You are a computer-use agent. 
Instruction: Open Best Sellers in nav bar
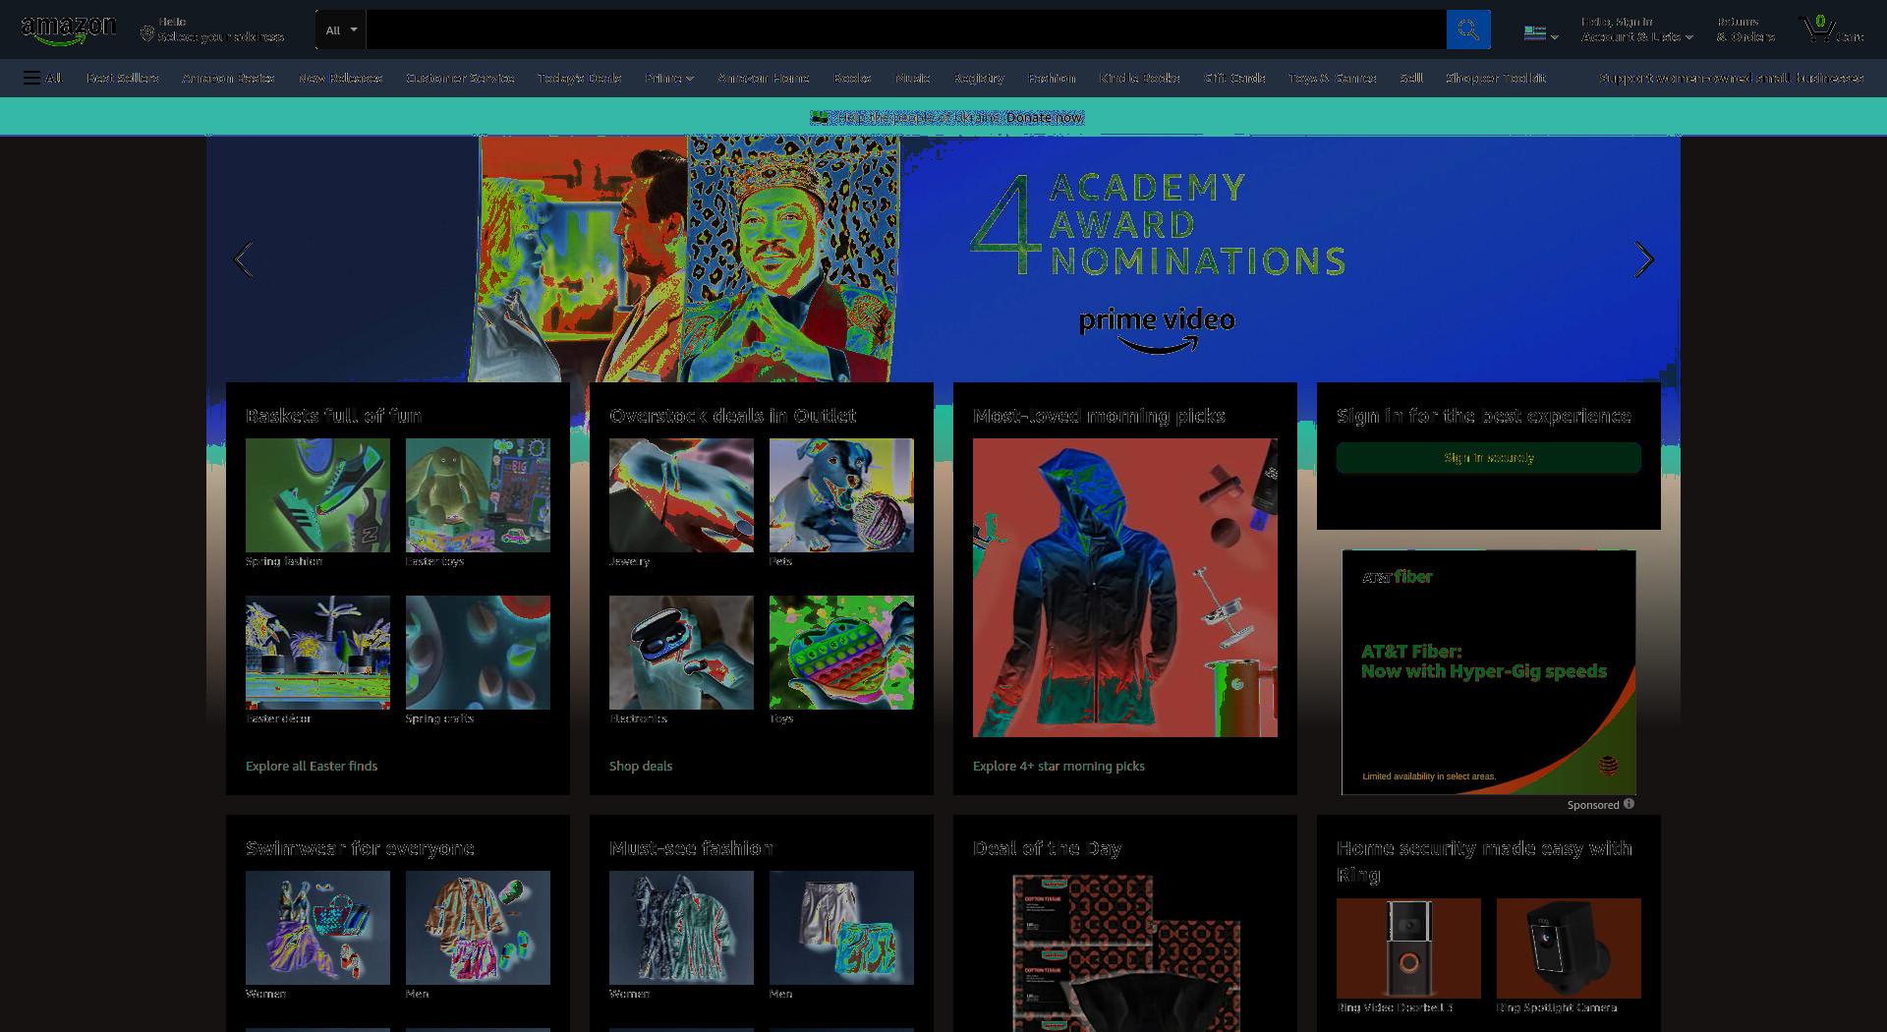pos(122,78)
